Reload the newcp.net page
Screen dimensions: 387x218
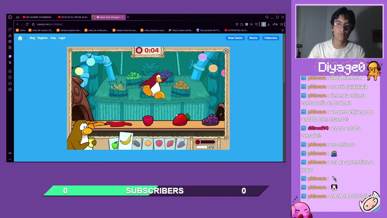pos(27,24)
